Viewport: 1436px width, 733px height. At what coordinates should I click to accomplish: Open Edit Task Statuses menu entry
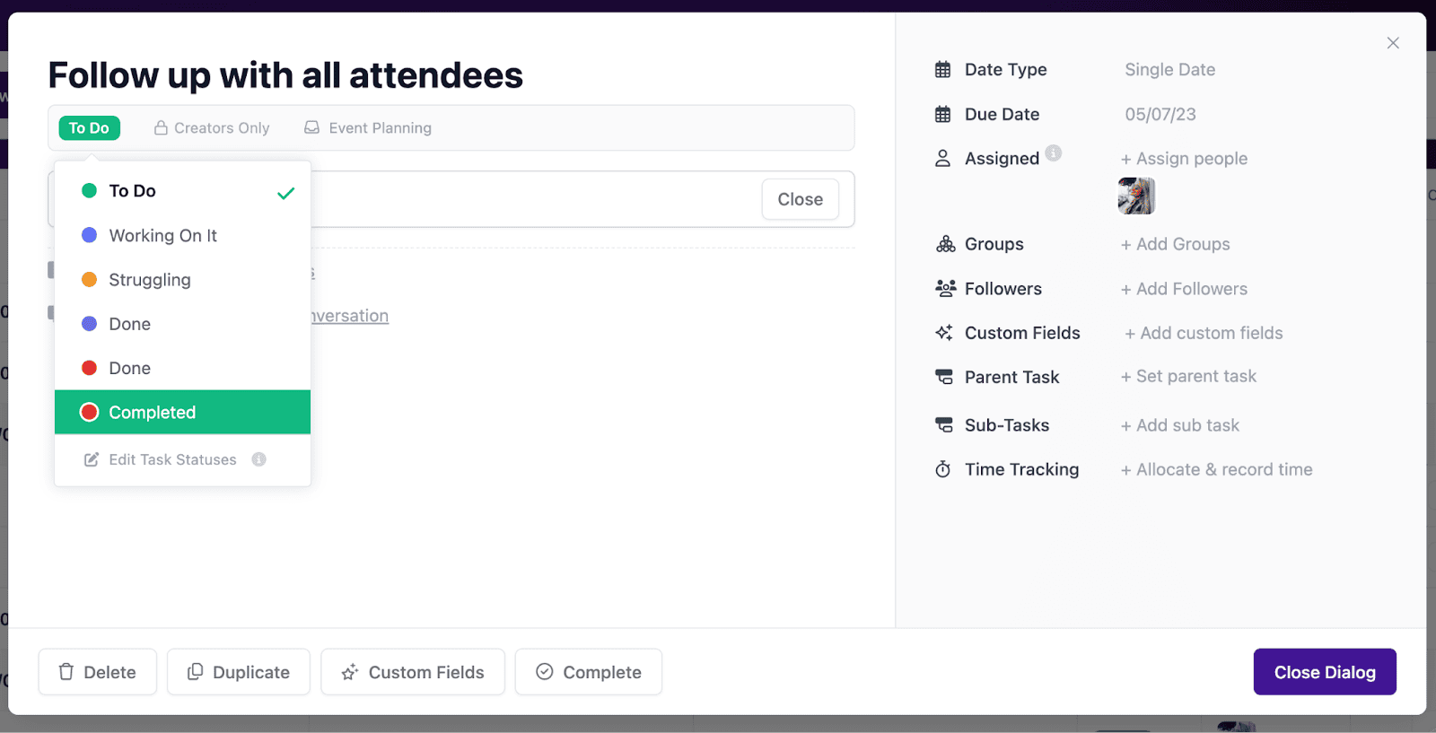171,459
